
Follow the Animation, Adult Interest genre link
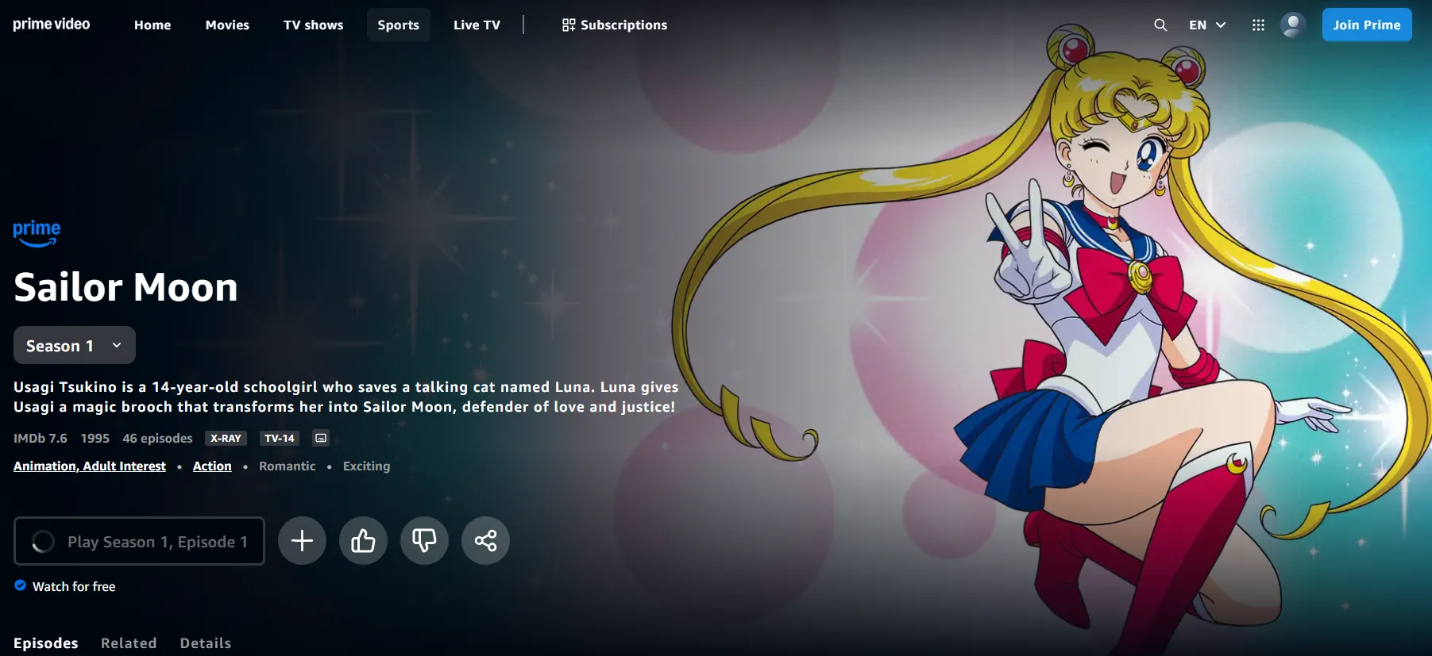(90, 466)
